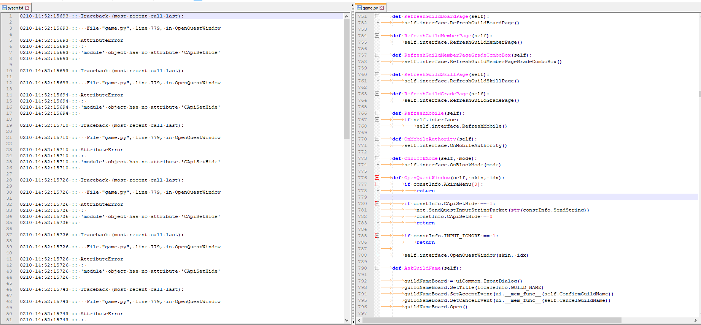Click the left arrow above the view splitter
The width and height of the screenshot is (701, 325).
pos(353,5)
